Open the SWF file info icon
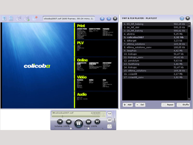Viewport: 193px width, 145px height. click(x=11, y=19)
